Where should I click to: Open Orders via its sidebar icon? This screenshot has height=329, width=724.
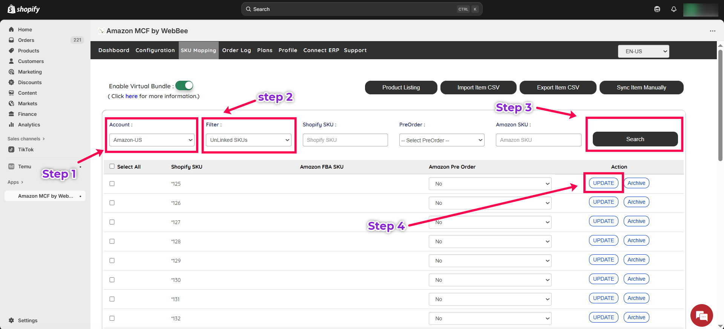pyautogui.click(x=11, y=40)
